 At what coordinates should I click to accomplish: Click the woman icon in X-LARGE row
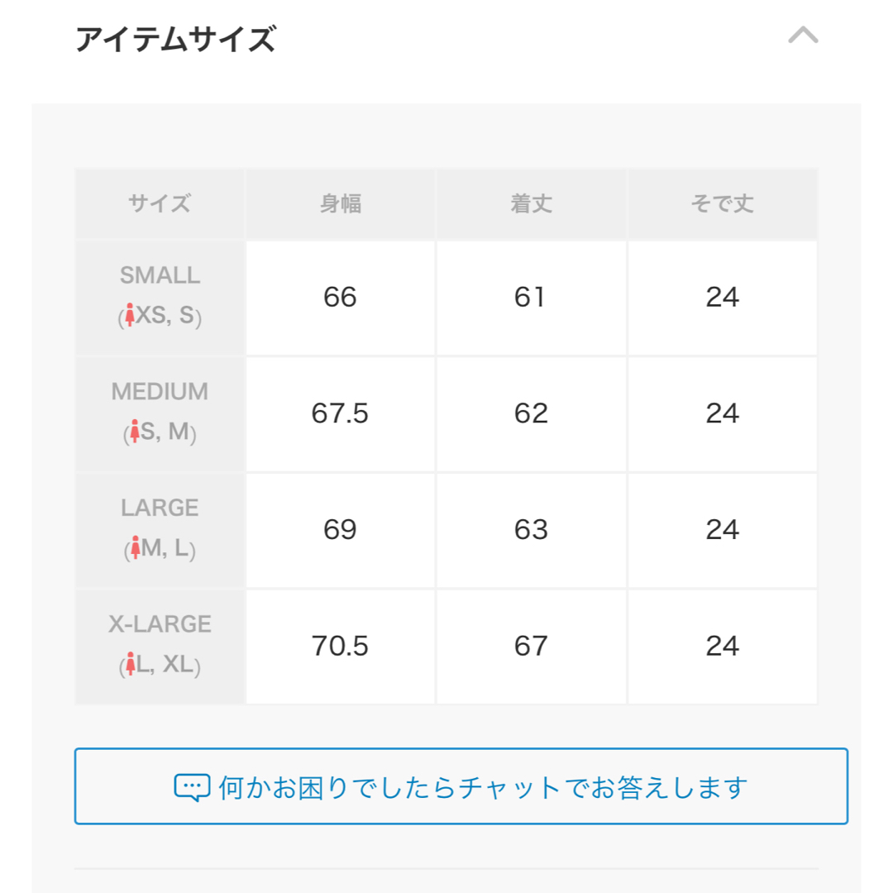[131, 663]
